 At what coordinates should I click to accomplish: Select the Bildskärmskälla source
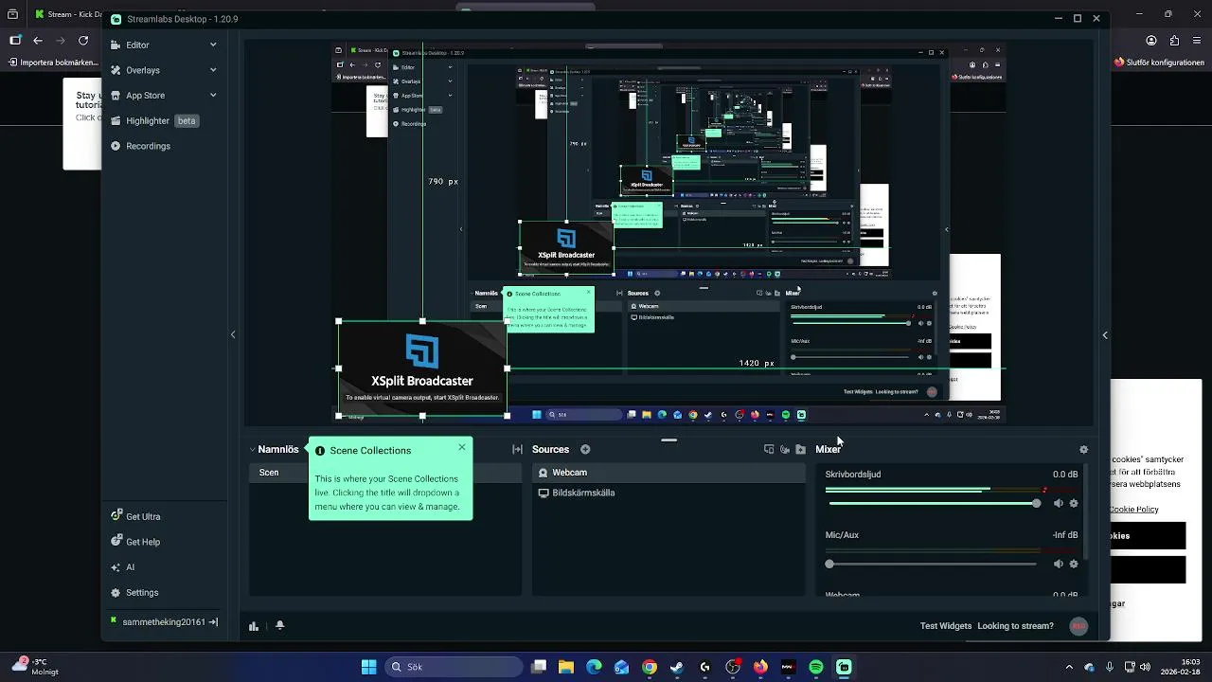[668, 493]
